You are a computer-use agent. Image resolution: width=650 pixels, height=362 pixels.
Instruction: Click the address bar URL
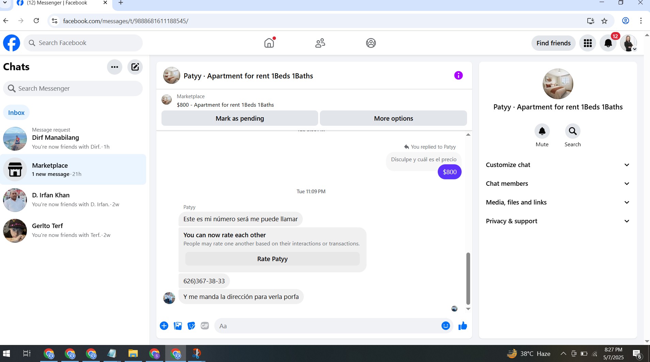(x=126, y=21)
